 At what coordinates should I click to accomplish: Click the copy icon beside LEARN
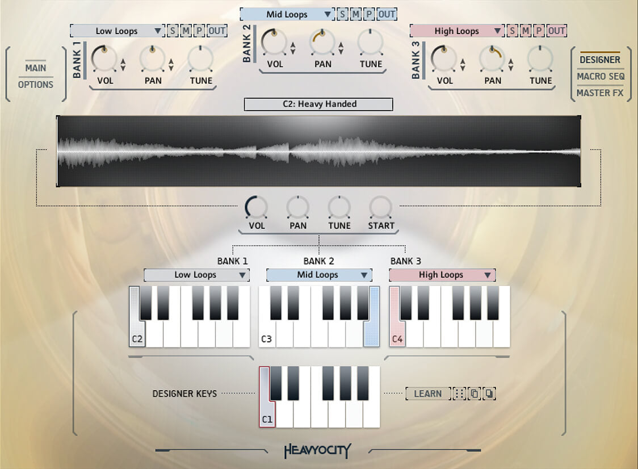475,393
